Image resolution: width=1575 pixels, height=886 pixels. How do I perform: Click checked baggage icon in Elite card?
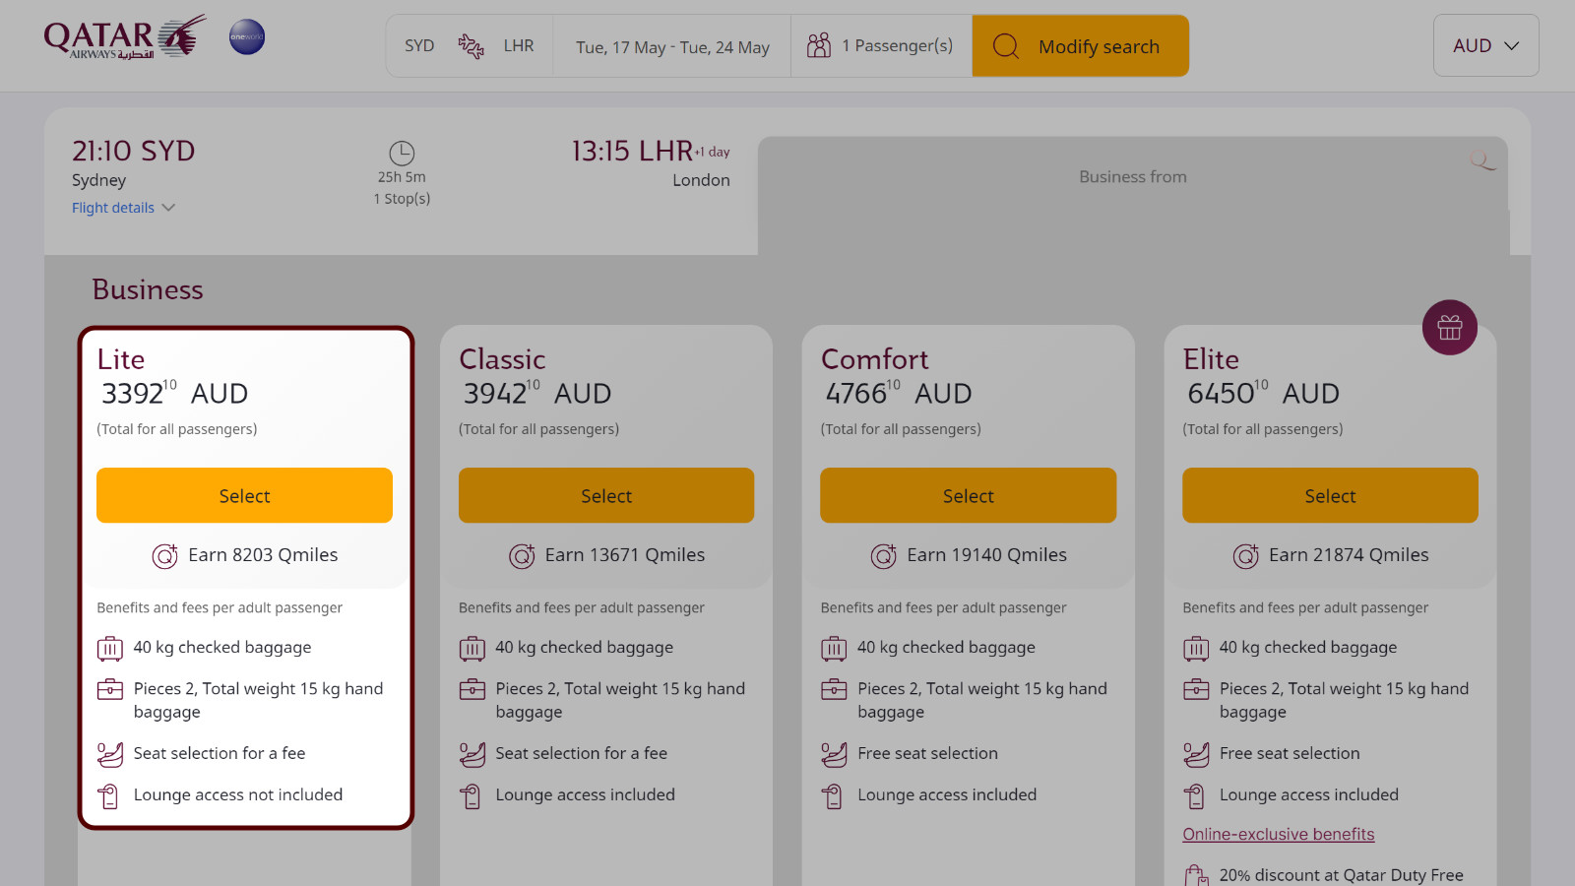coord(1196,649)
